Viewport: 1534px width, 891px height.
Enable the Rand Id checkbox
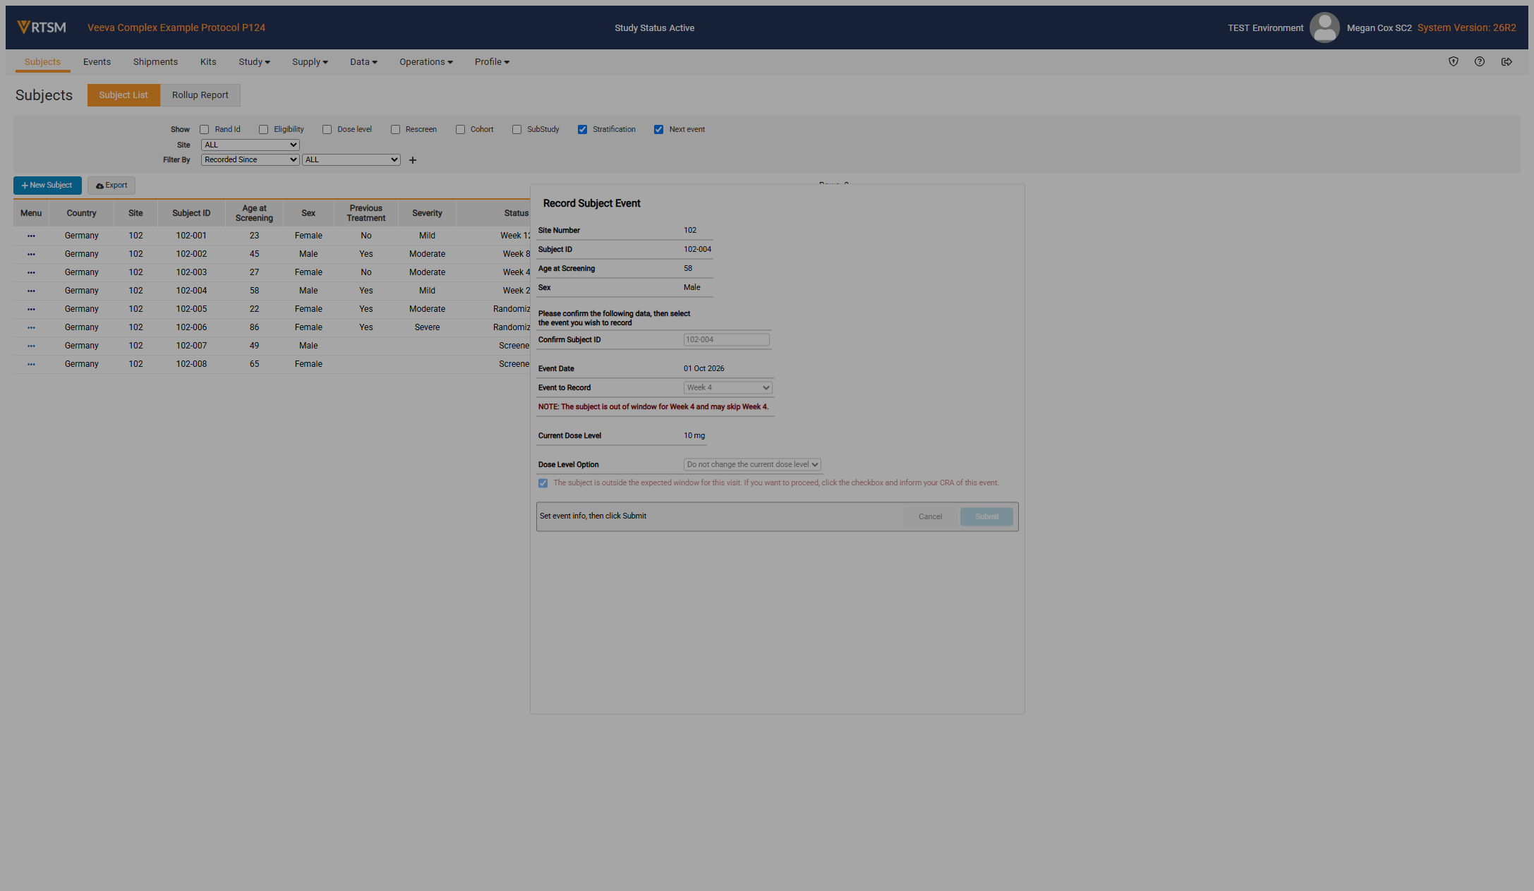coord(204,130)
